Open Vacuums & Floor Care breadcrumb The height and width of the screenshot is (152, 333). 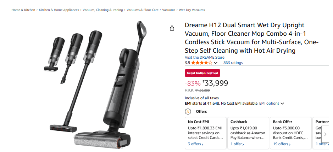(143, 10)
